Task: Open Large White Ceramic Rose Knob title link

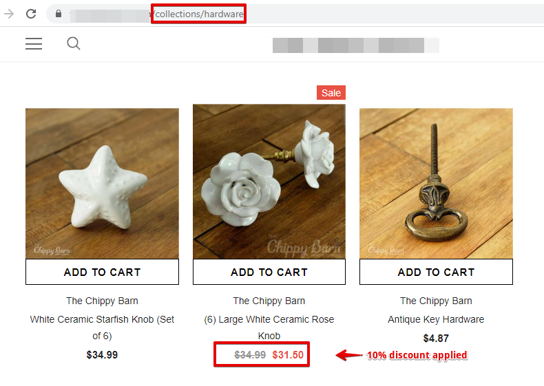Action: tap(269, 328)
